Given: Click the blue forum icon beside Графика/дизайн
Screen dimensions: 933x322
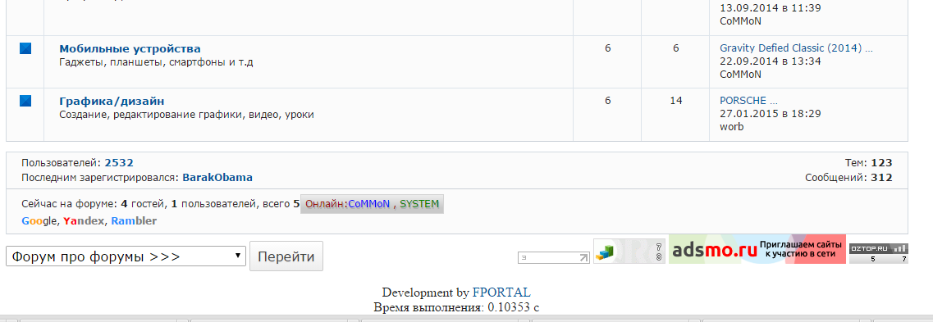Looking at the screenshot, I should pyautogui.click(x=25, y=101).
